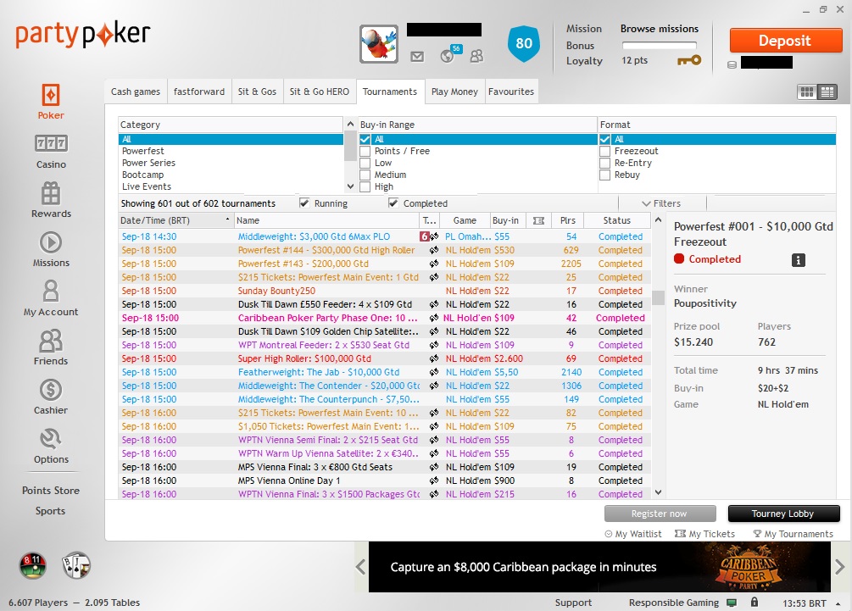Open the Sit & Gos tab
Screen dimensions: 852x611
tap(257, 92)
